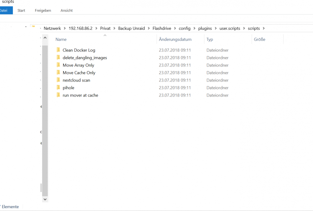
Task: Select the run mover at cache folder name
Action: (80, 95)
